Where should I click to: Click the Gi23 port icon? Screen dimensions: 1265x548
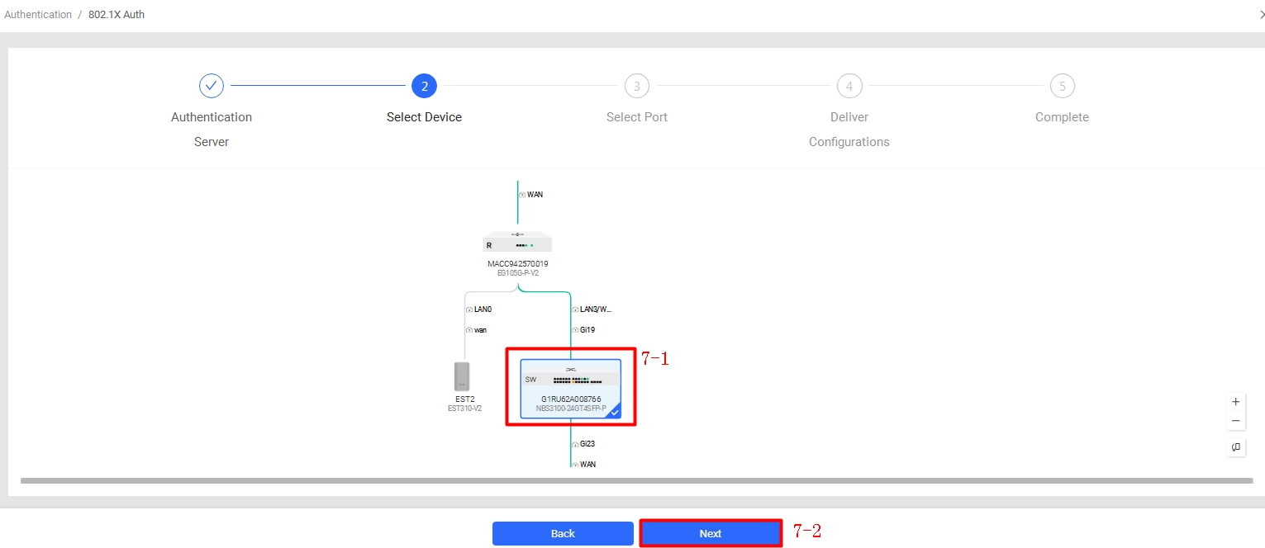click(x=575, y=444)
